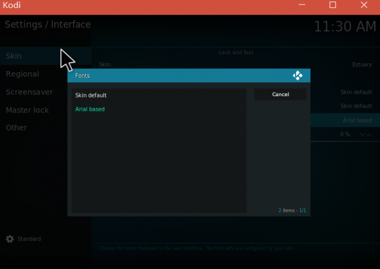Choose the Arial based font option
The height and width of the screenshot is (269, 380).
(x=90, y=109)
